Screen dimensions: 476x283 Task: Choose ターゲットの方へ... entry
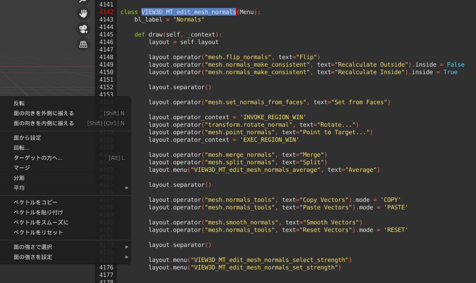65,158
